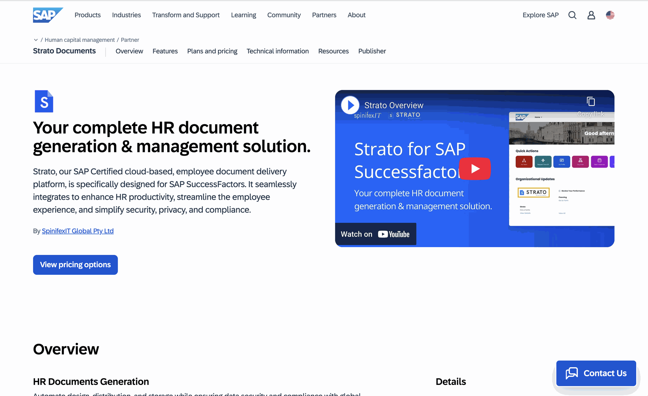Open SpinifexIT Global Pty Ltd link
This screenshot has width=648, height=396.
pos(78,231)
